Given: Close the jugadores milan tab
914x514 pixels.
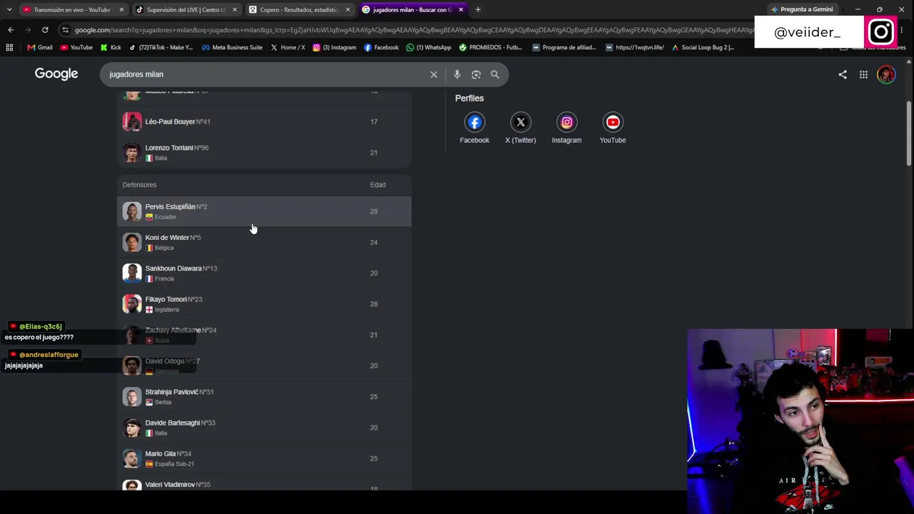Looking at the screenshot, I should [x=461, y=10].
